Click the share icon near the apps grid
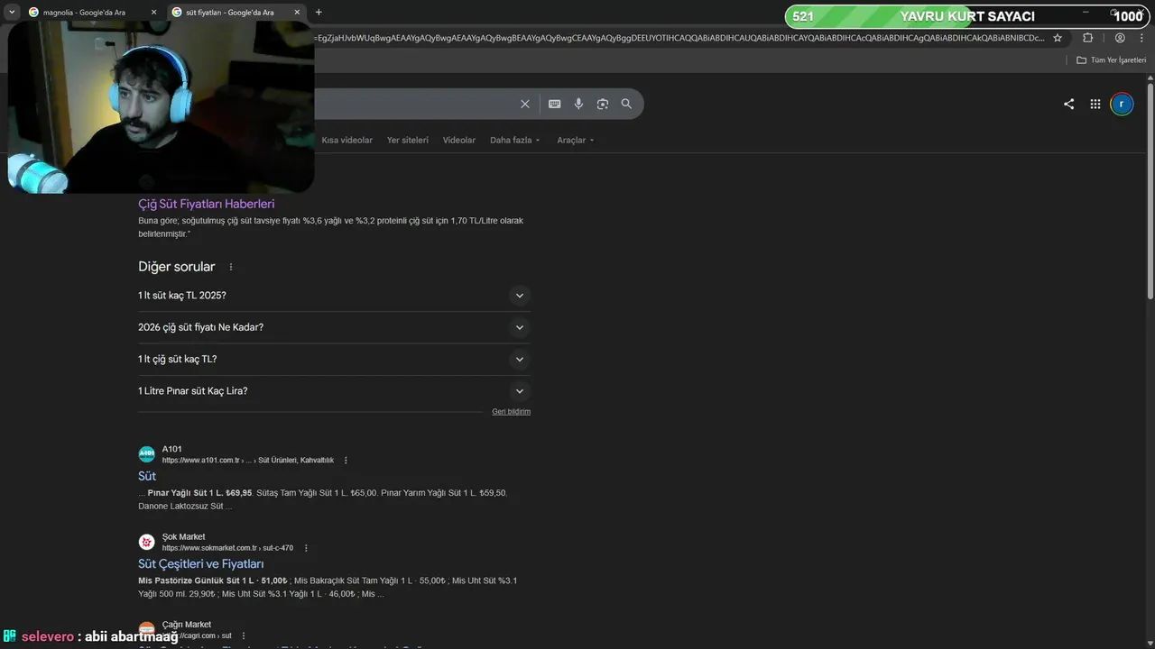The width and height of the screenshot is (1155, 649). pyautogui.click(x=1068, y=104)
